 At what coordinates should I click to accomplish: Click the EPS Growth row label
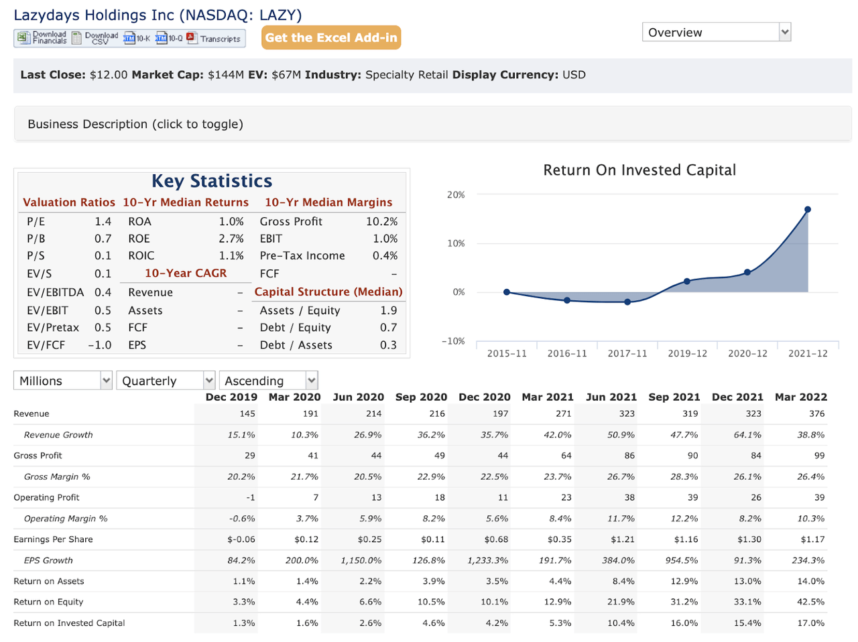coord(48,560)
